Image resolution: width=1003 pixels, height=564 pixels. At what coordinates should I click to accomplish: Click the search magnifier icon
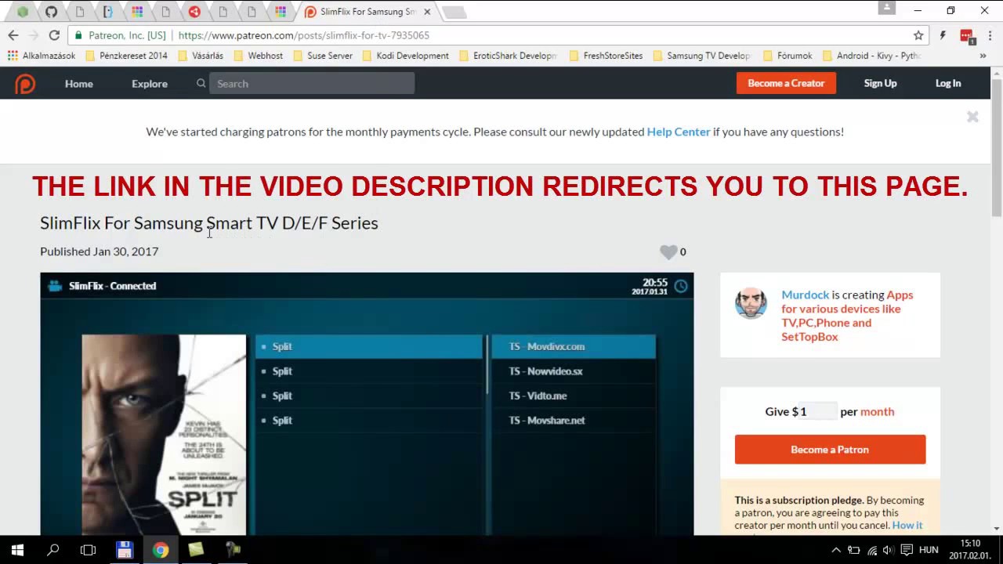point(201,83)
